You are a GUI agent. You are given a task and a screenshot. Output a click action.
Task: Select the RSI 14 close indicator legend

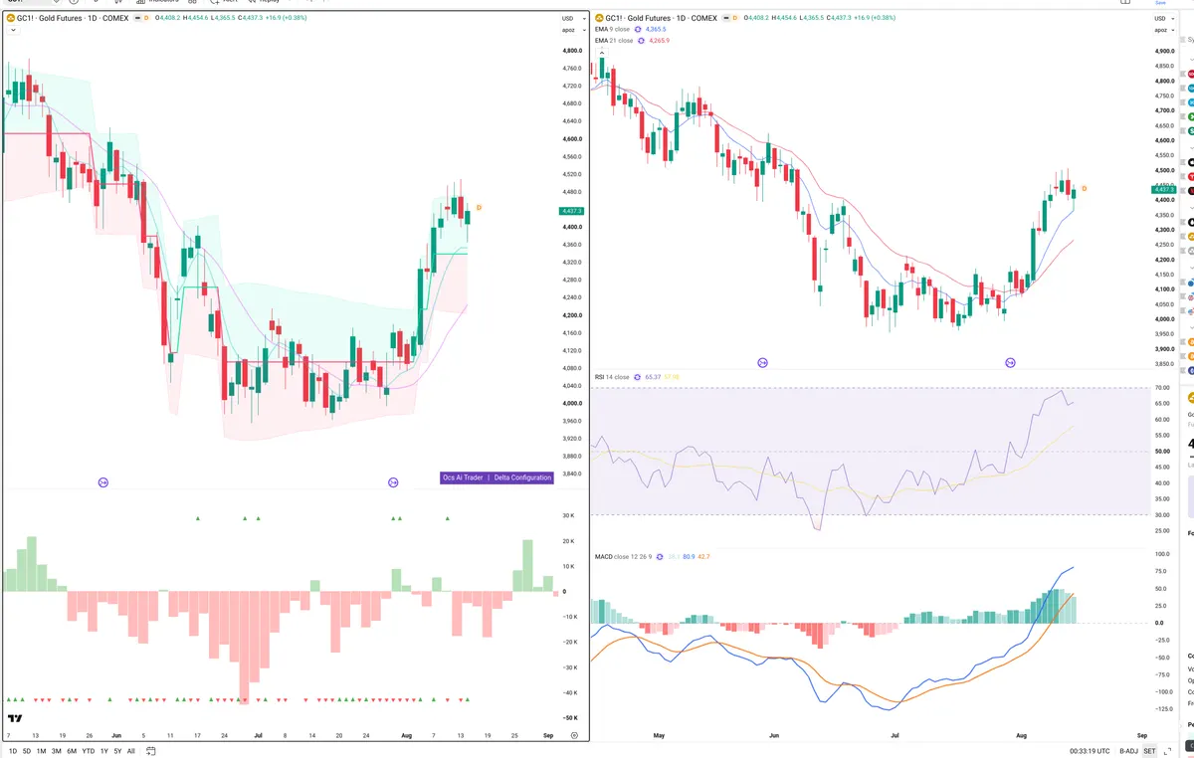pyautogui.click(x=612, y=377)
